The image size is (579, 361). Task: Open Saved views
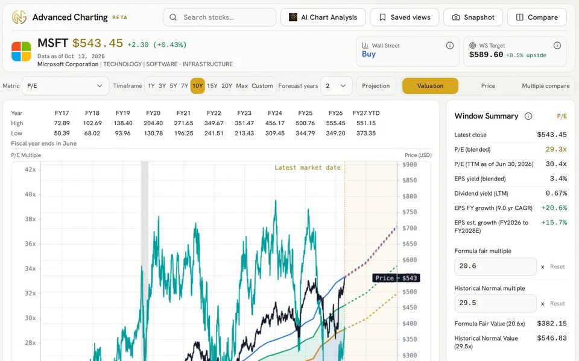click(x=405, y=17)
